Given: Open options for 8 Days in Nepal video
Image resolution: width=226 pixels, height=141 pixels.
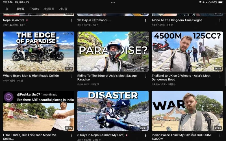Looking at the screenshot, I should tap(145, 135).
